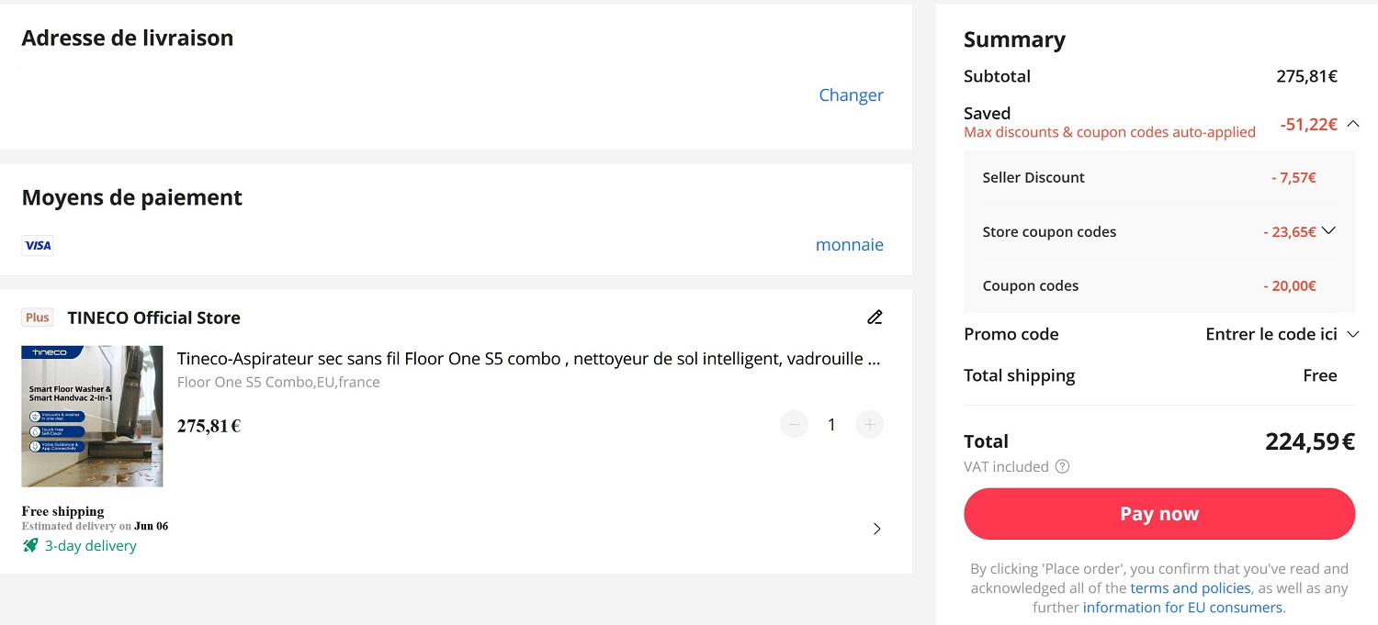This screenshot has height=625, width=1378.
Task: Expand the Store coupon codes details
Action: pos(1327,231)
